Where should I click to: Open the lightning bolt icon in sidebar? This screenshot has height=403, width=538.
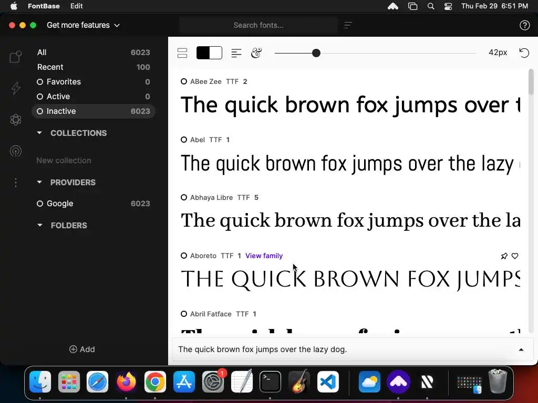(16, 88)
